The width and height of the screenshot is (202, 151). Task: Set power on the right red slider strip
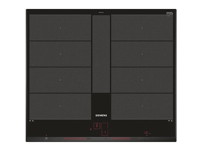124,139
